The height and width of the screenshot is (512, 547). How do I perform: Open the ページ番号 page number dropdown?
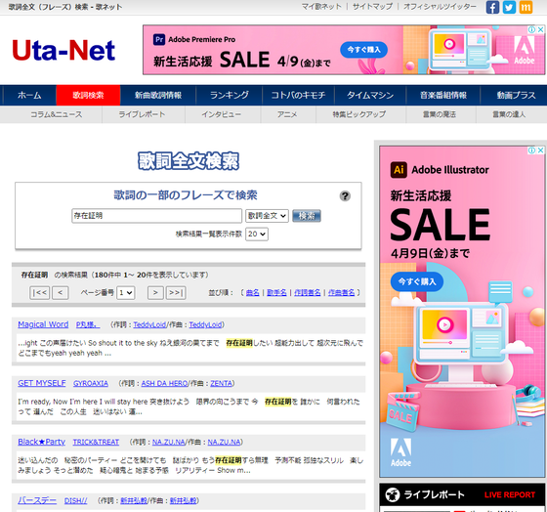pos(126,292)
